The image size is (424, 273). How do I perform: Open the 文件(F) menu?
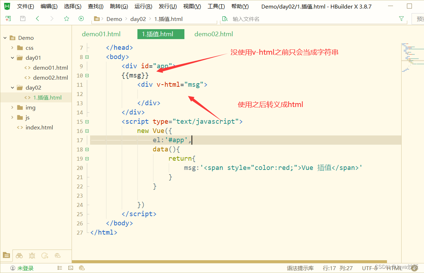coord(25,6)
